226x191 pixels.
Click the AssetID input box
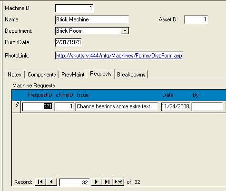[196, 19]
